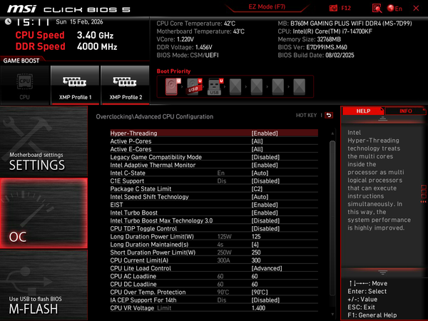
Task: Open the Intel C-State [Auto] option
Action: click(214, 173)
